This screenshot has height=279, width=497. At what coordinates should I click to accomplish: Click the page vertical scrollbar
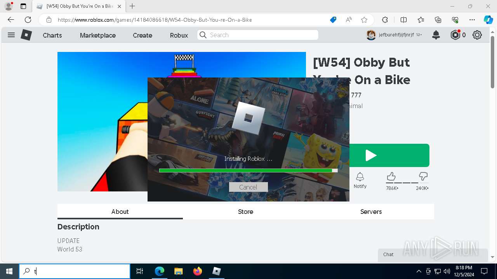click(x=492, y=62)
